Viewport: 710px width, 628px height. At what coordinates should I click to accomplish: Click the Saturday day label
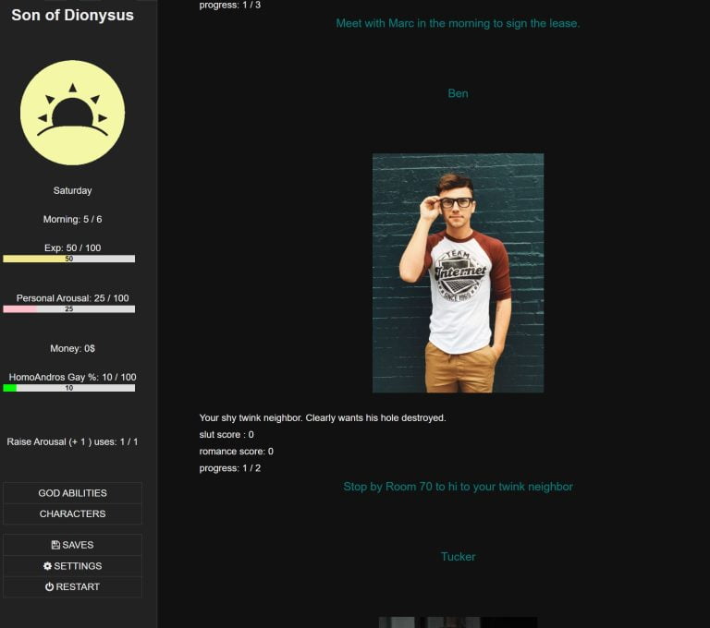tap(72, 190)
